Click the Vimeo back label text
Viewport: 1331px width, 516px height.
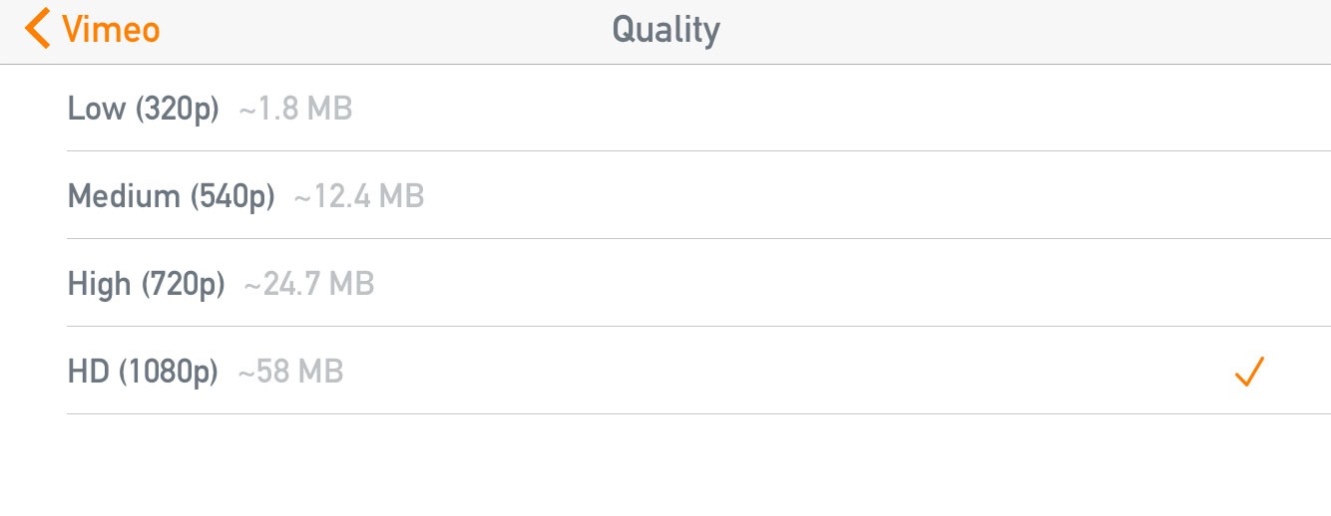(x=111, y=29)
